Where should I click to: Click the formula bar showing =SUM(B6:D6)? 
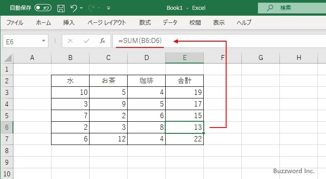point(219,41)
